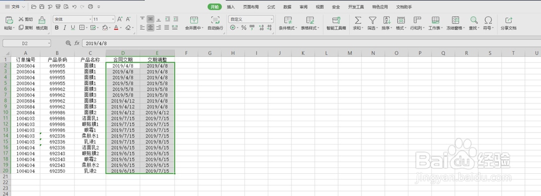The width and height of the screenshot is (541, 196).
Task: Switch to the View (视图) tab
Action: 320,7
